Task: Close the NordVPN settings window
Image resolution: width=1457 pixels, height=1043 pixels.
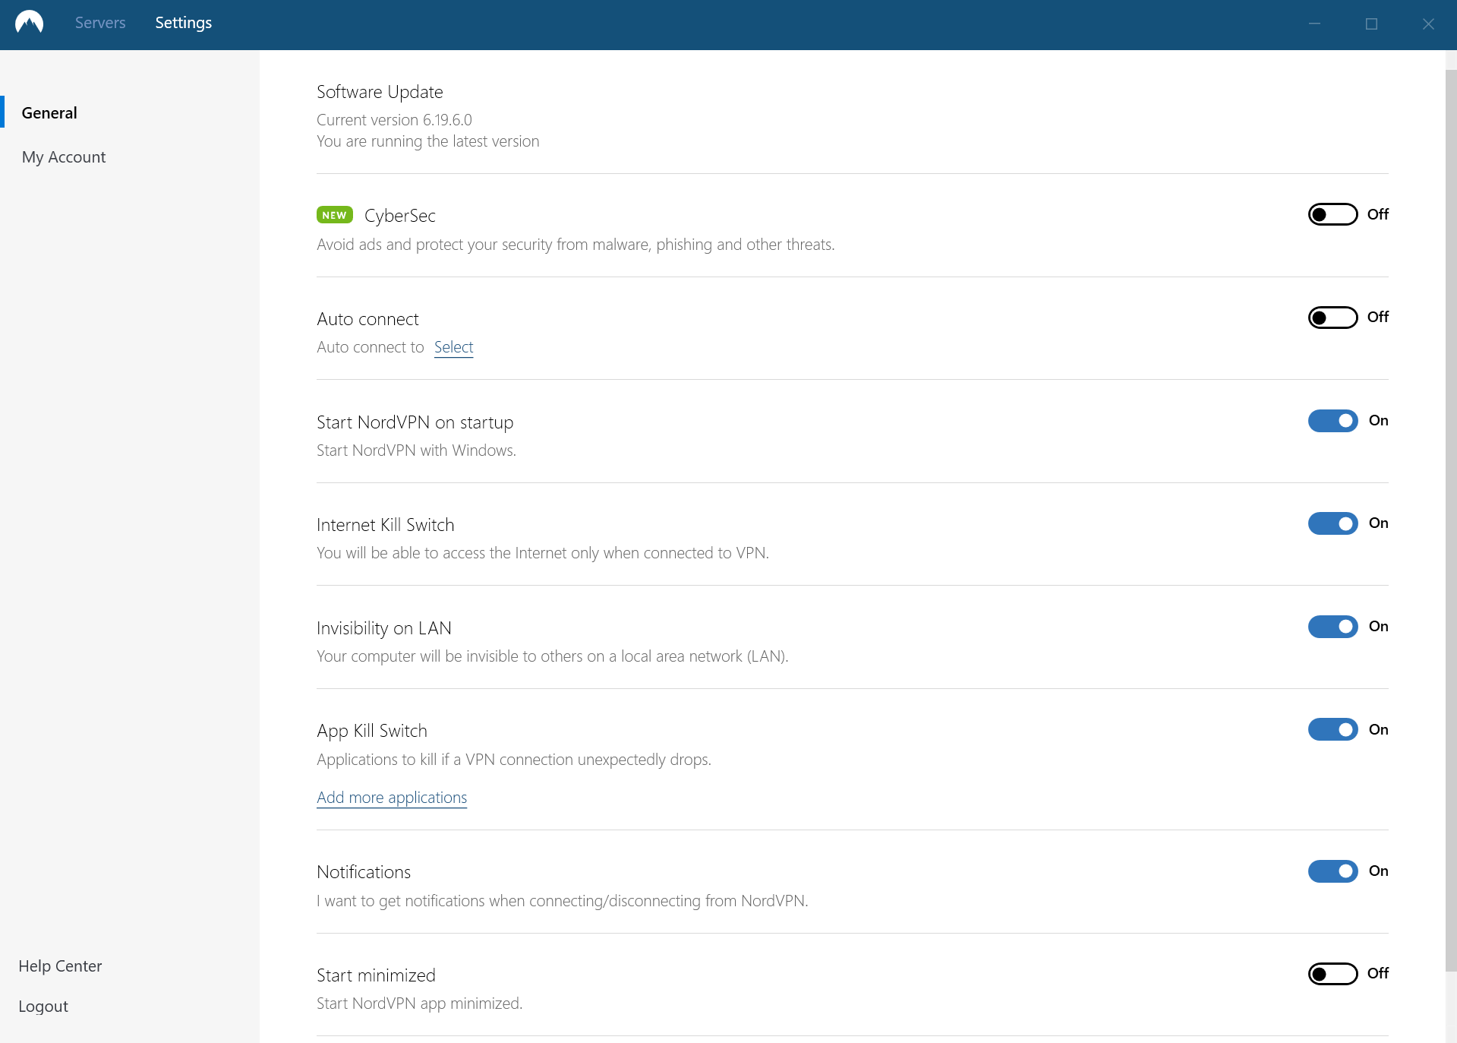Action: click(1428, 24)
